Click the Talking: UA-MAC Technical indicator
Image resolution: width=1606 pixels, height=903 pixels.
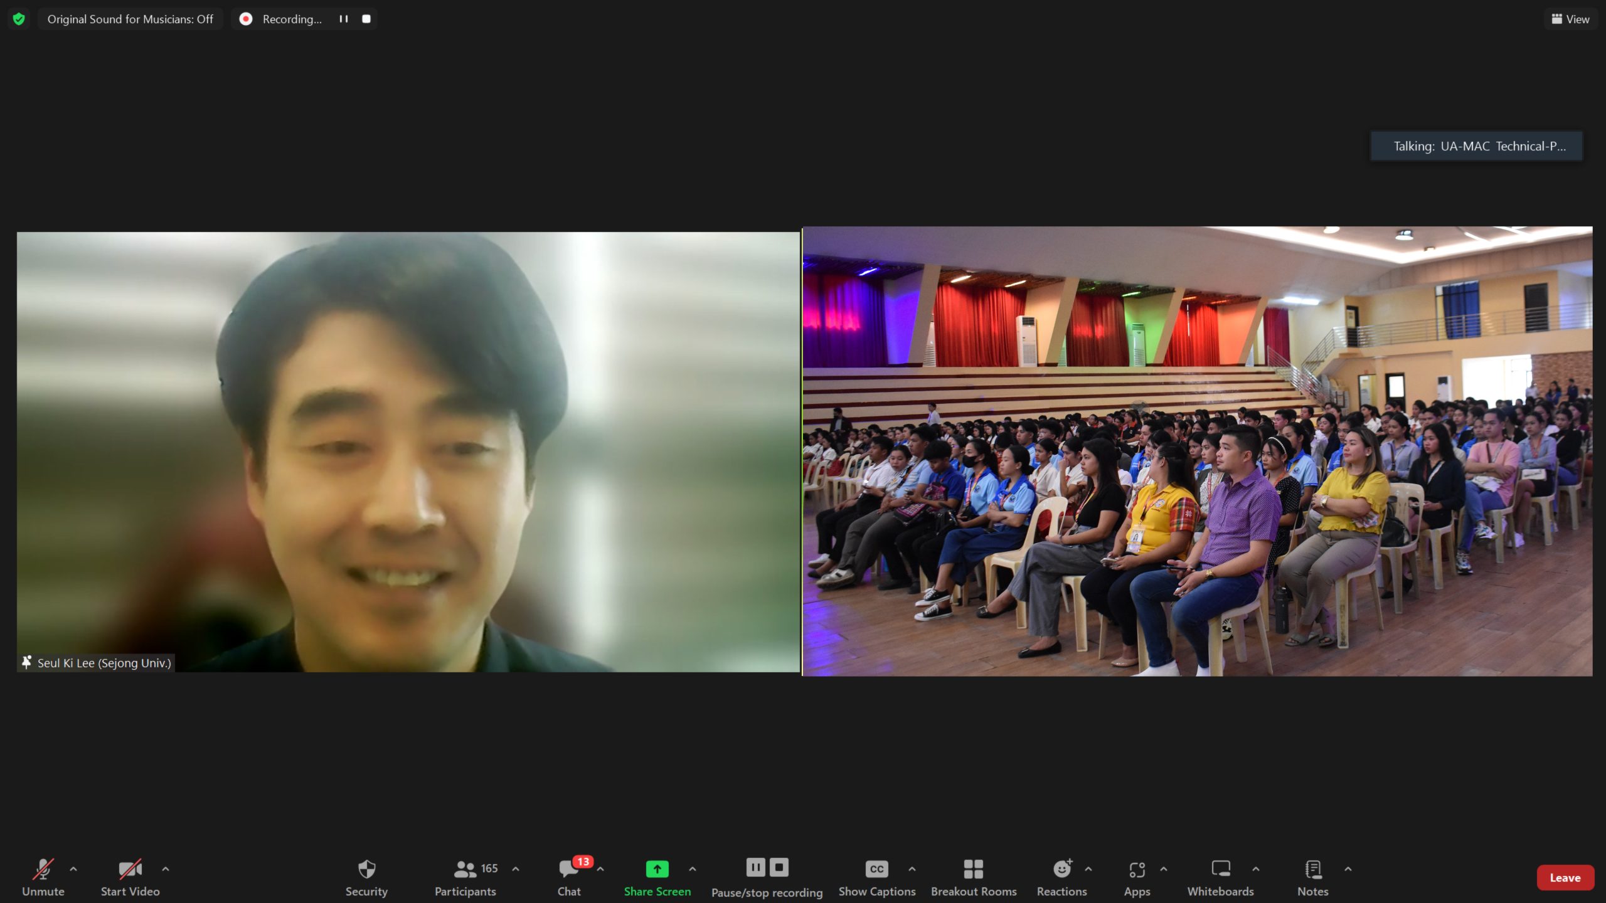pyautogui.click(x=1477, y=146)
